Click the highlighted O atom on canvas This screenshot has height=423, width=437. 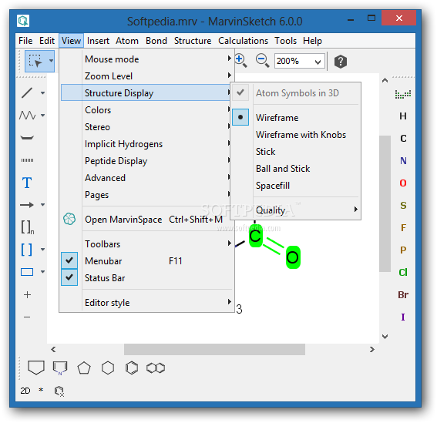(x=293, y=257)
